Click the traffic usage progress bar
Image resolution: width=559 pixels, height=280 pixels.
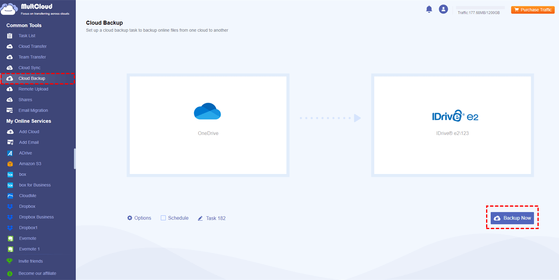point(480,8)
